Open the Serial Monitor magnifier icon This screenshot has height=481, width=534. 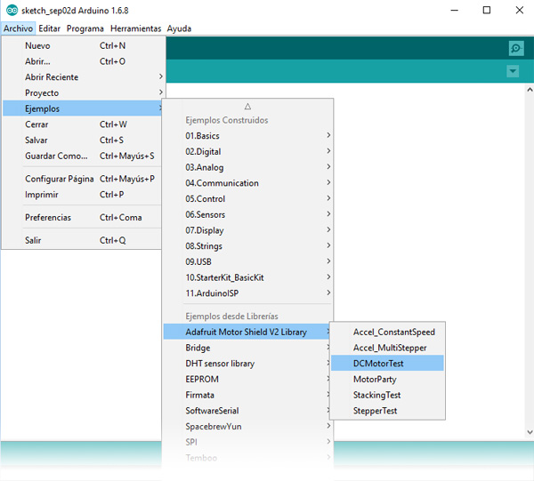pyautogui.click(x=515, y=48)
